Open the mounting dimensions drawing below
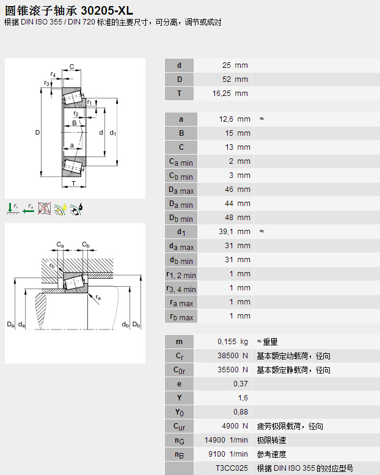Screen dimensions: 380x475 pos(75,293)
